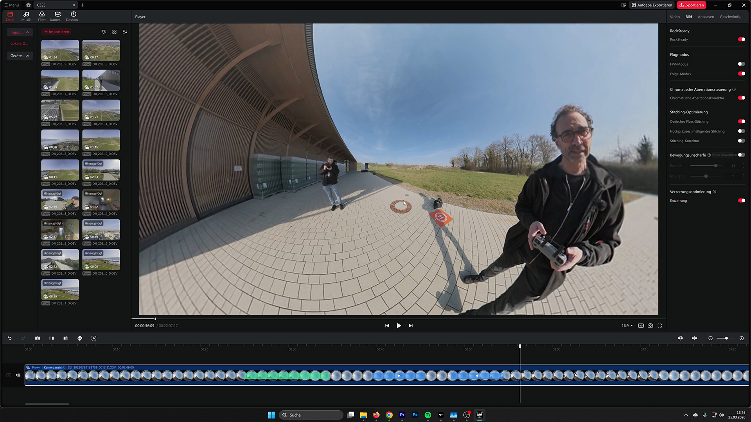Click the red Exportieren button

point(692,5)
